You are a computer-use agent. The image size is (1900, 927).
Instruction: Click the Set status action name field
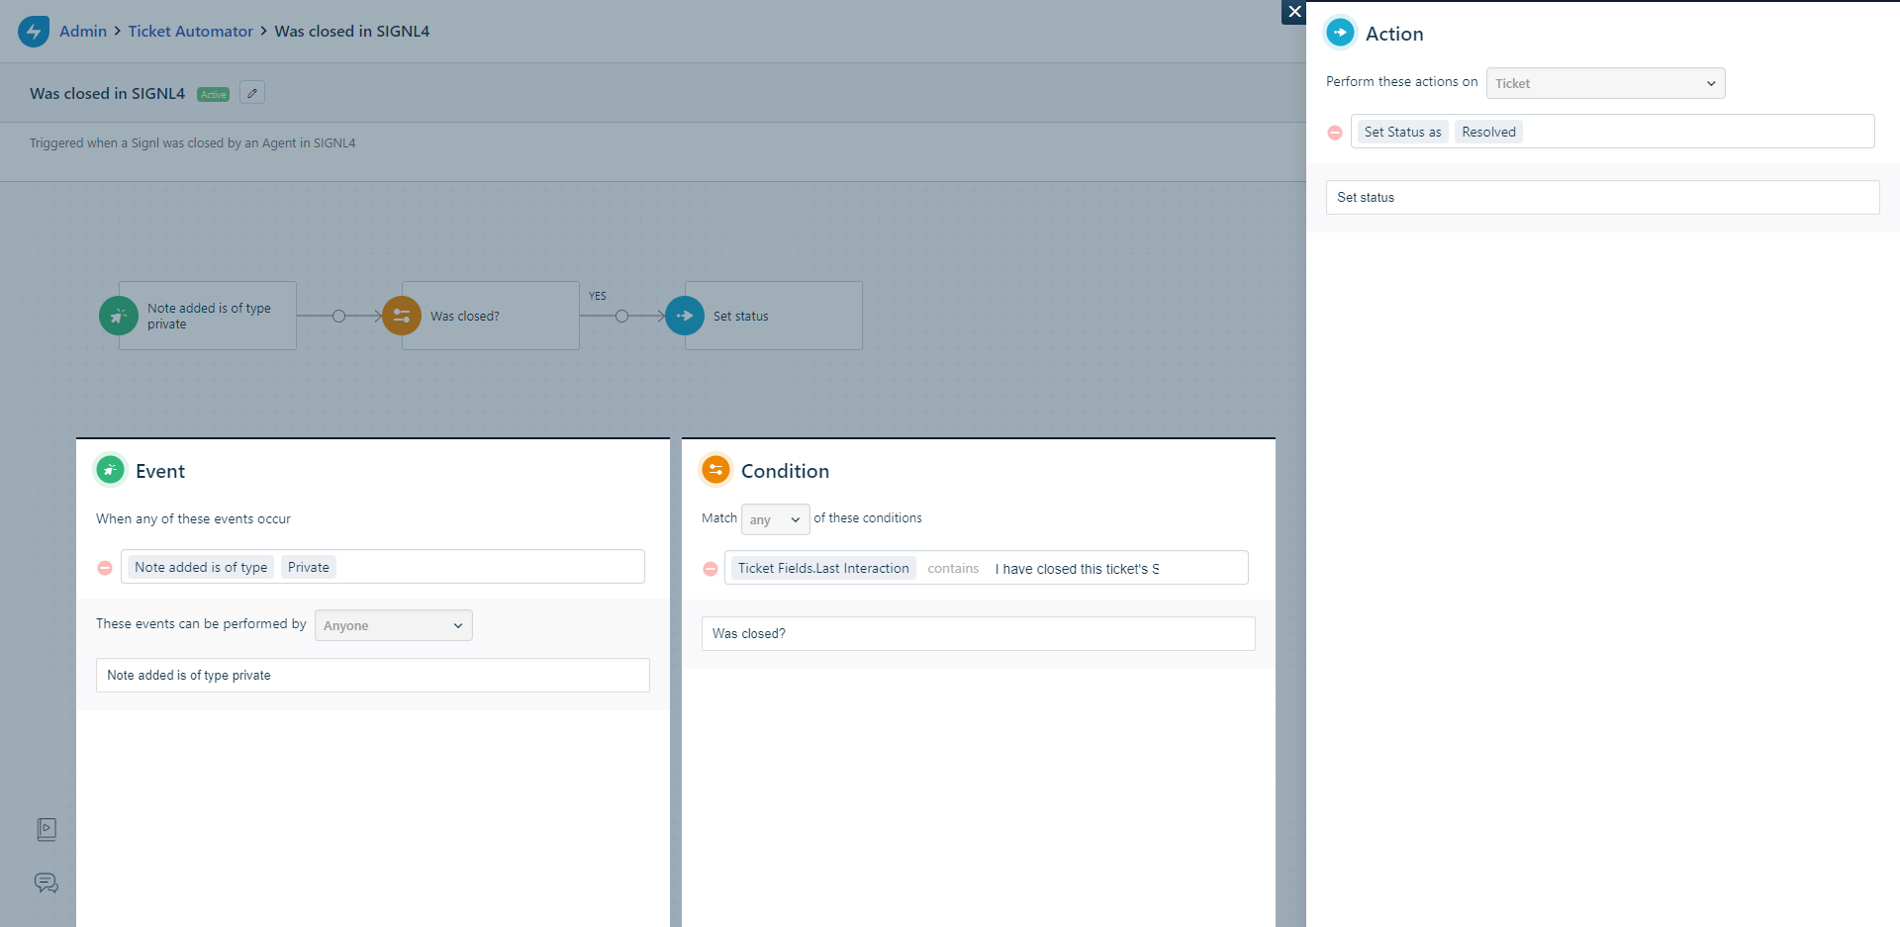pyautogui.click(x=1602, y=198)
